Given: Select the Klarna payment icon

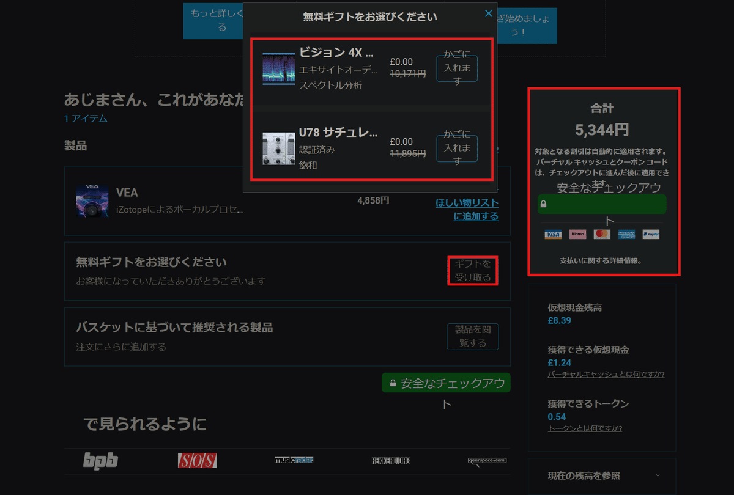Looking at the screenshot, I should (x=577, y=234).
